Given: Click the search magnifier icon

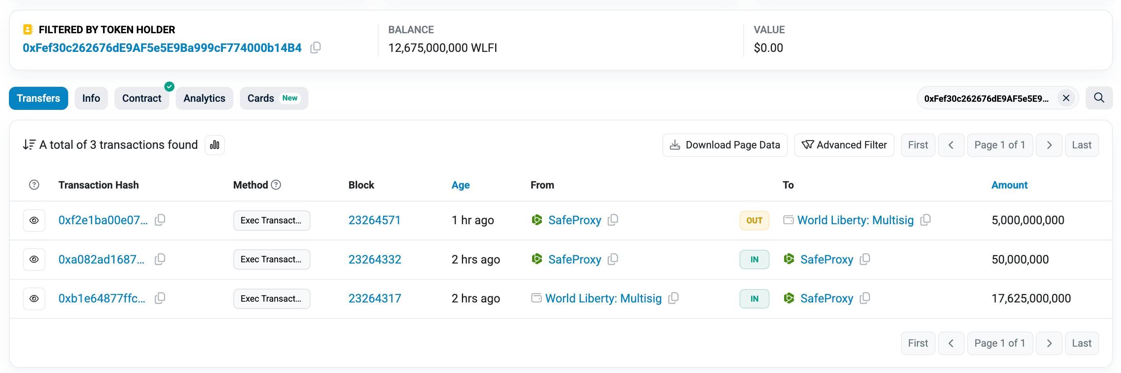Looking at the screenshot, I should (1098, 98).
